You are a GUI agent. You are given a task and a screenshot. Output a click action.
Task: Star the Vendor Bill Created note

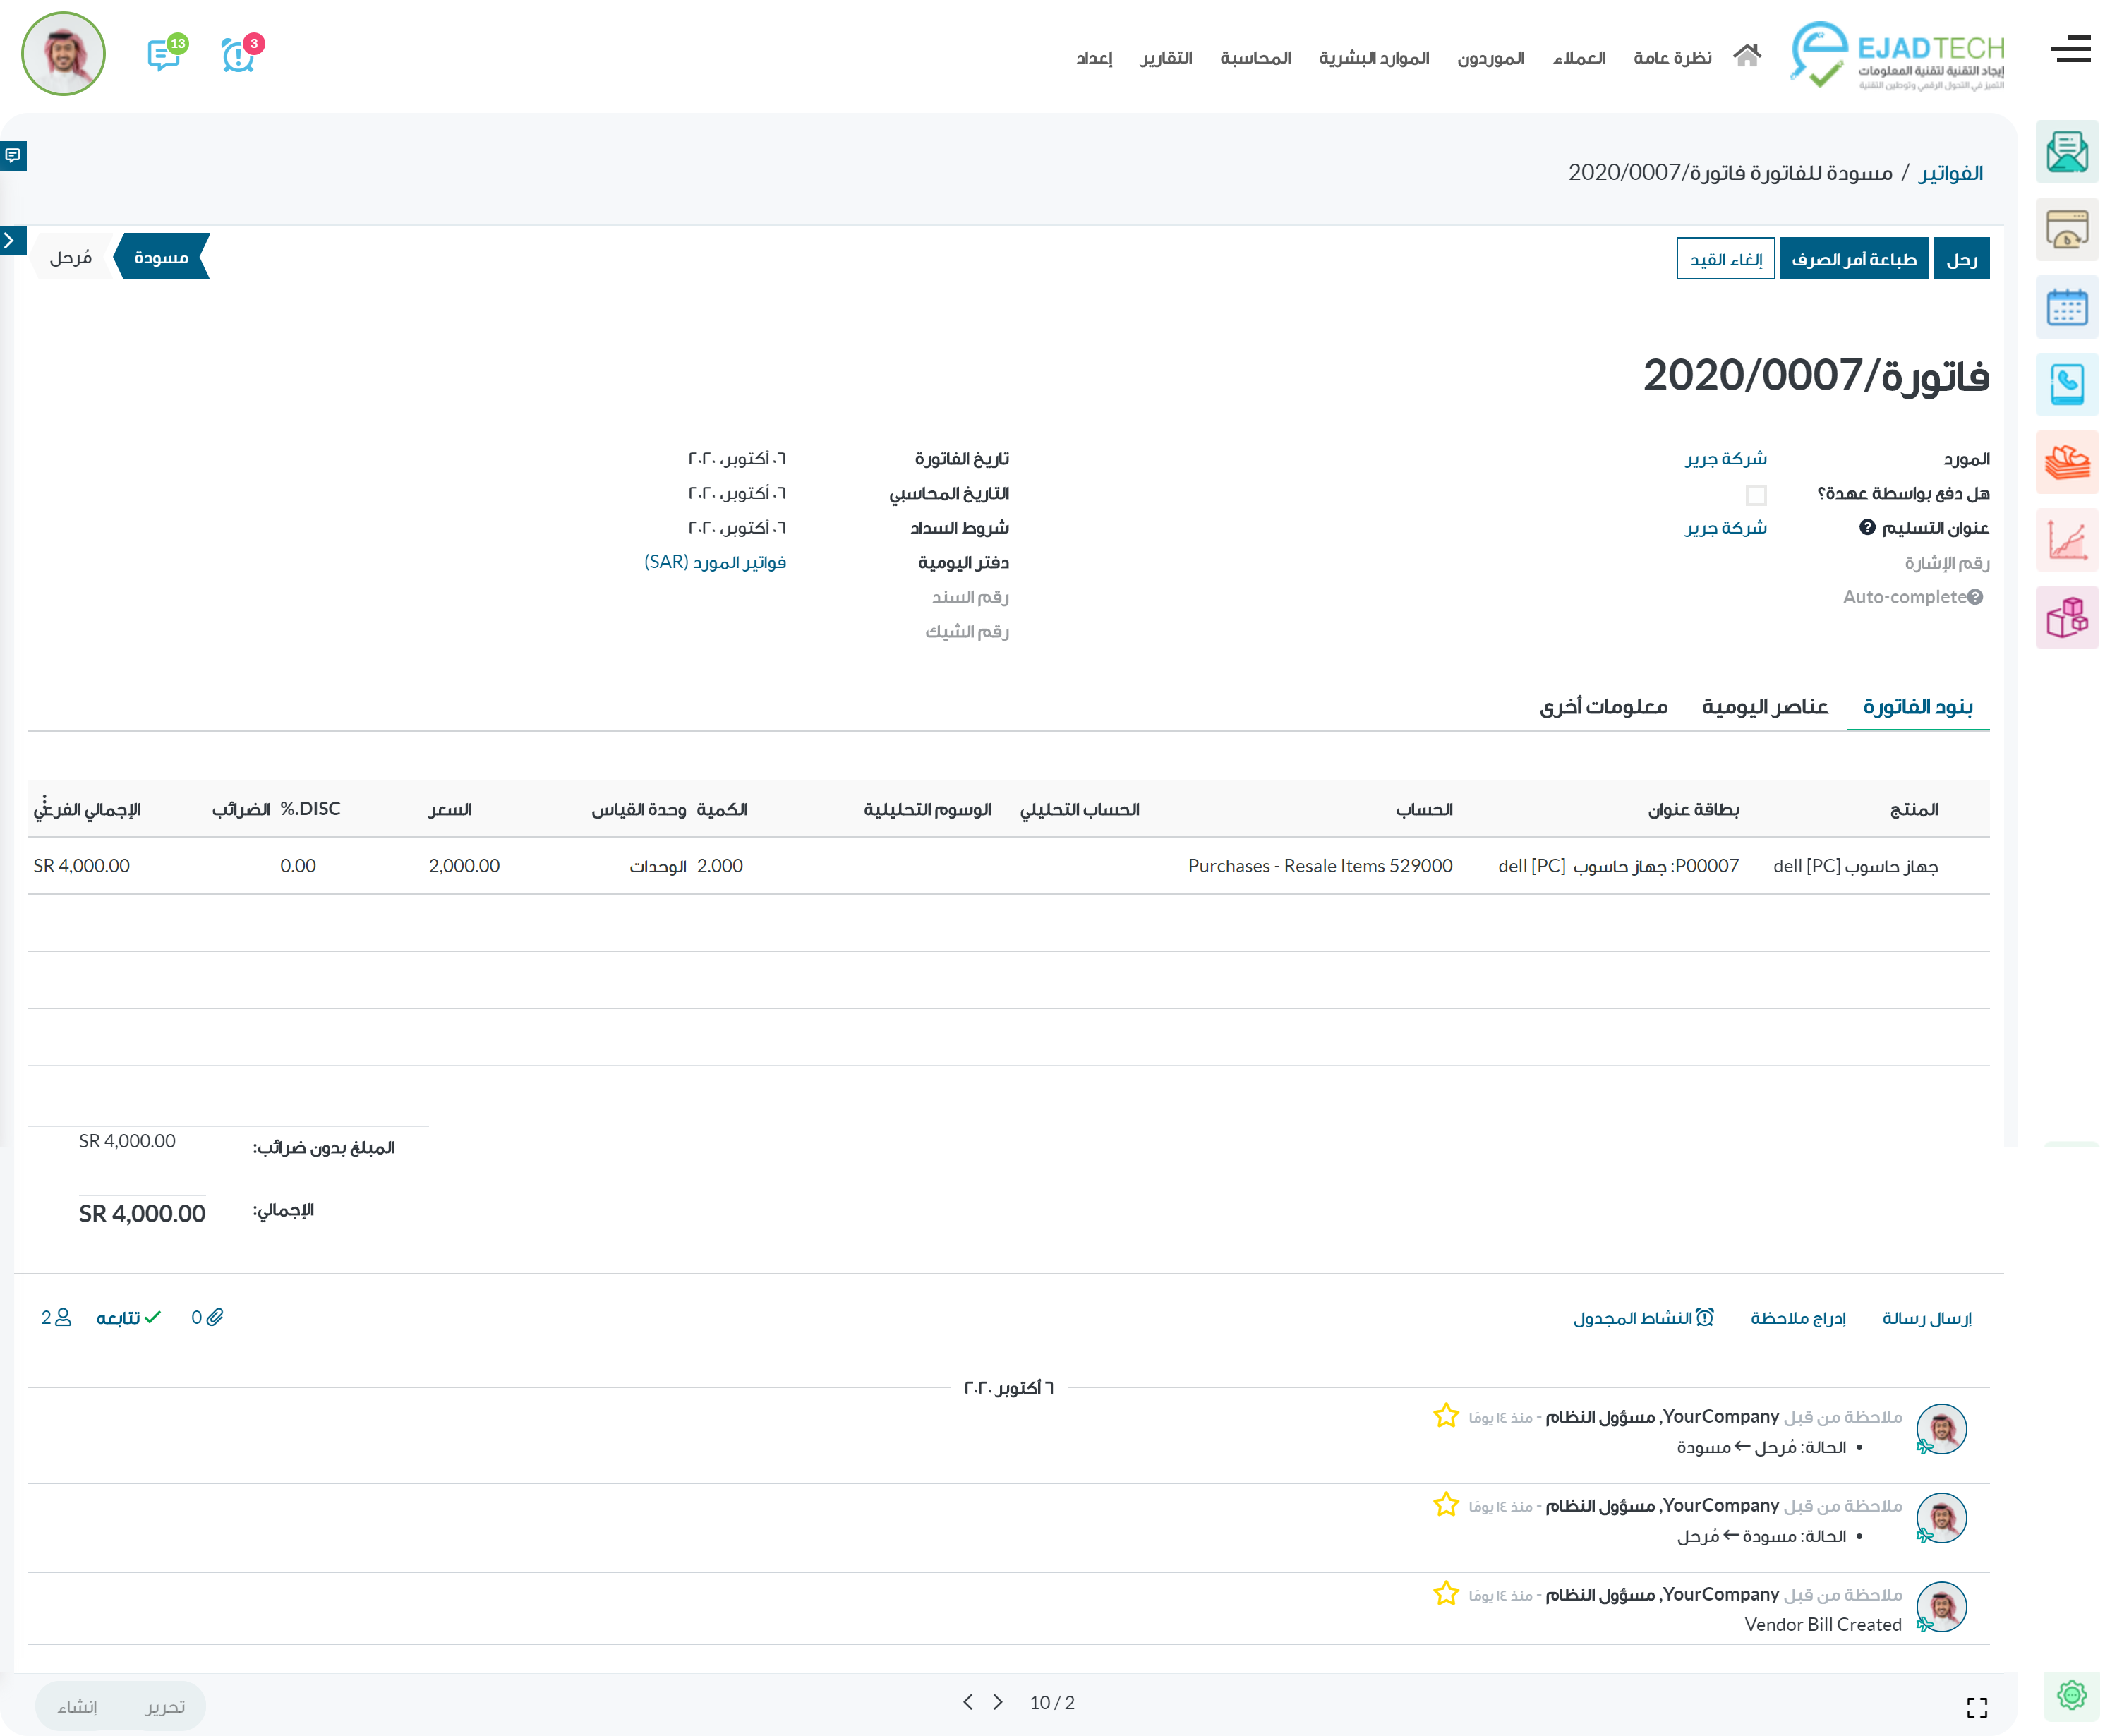tap(1445, 1593)
